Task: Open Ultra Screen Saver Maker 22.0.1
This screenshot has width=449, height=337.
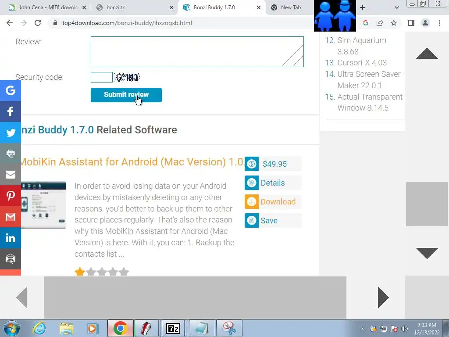Action: click(x=369, y=80)
